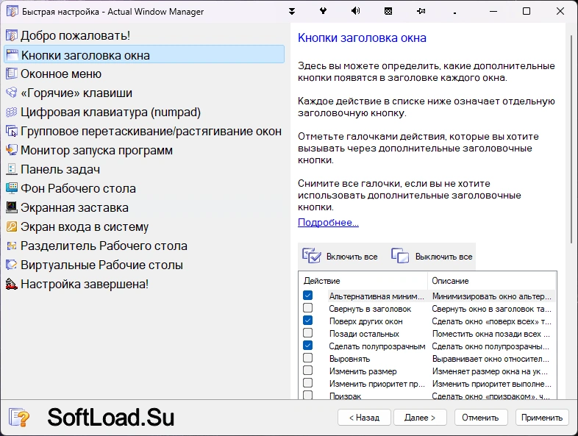The height and width of the screenshot is (436, 578).
Task: Check the 'Призрак' checkbox
Action: click(x=308, y=395)
